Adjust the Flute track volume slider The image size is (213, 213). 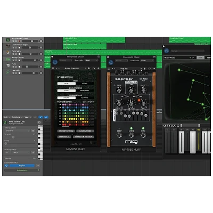point(30,67)
